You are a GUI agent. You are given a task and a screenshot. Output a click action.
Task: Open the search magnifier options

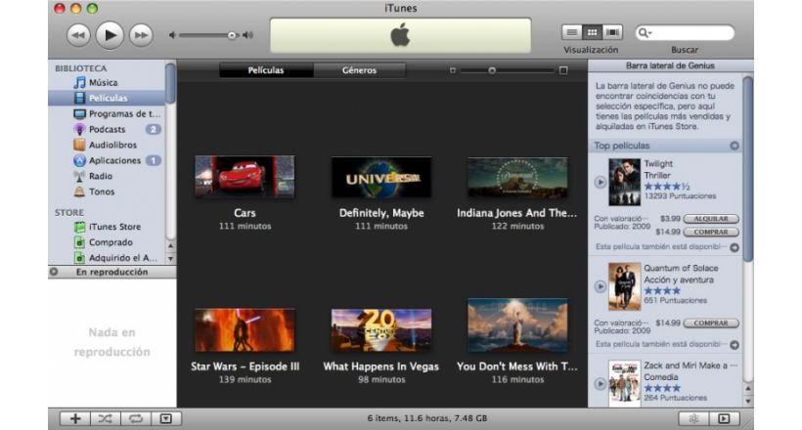pyautogui.click(x=645, y=33)
